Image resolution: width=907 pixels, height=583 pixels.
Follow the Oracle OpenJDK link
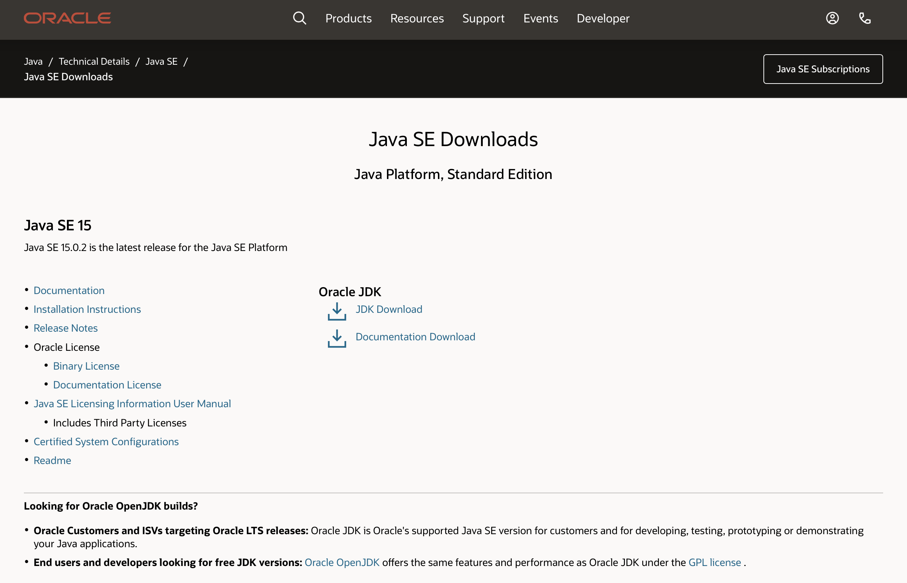tap(342, 562)
